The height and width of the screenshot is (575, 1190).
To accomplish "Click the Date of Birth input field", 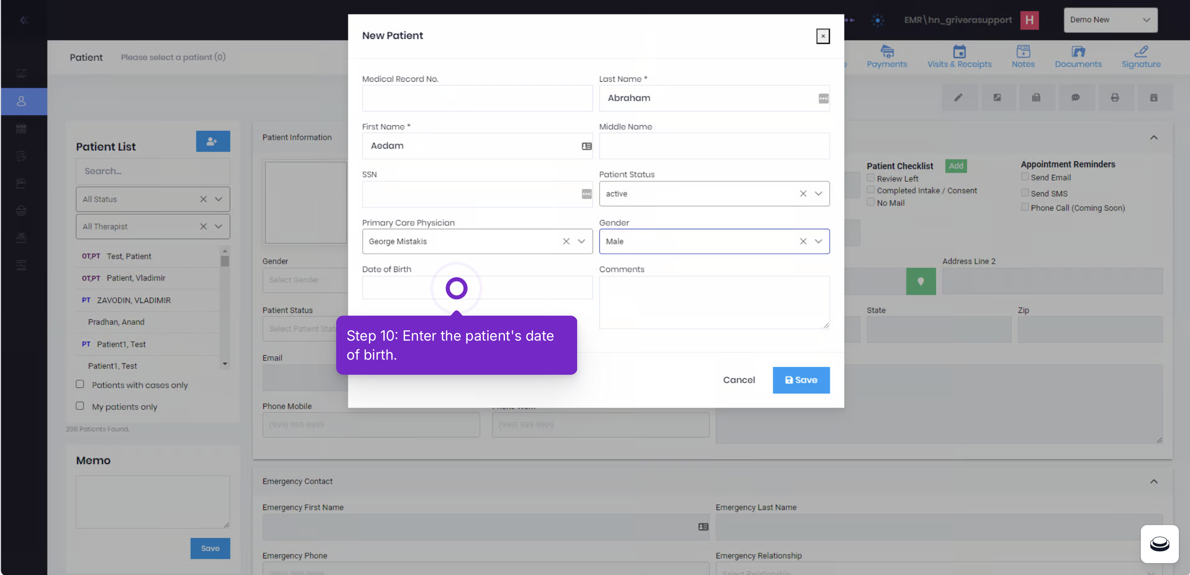I will click(477, 287).
